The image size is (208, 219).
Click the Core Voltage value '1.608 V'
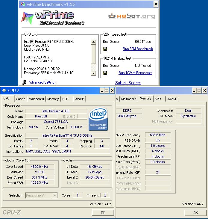point(76,127)
